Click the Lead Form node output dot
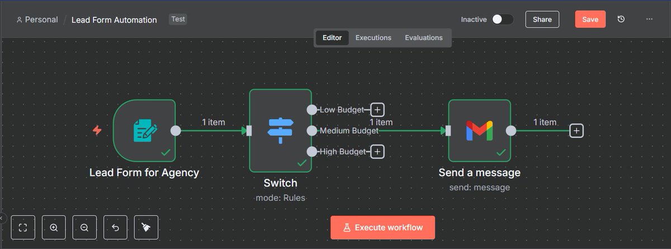This screenshot has width=671, height=249. [176, 131]
